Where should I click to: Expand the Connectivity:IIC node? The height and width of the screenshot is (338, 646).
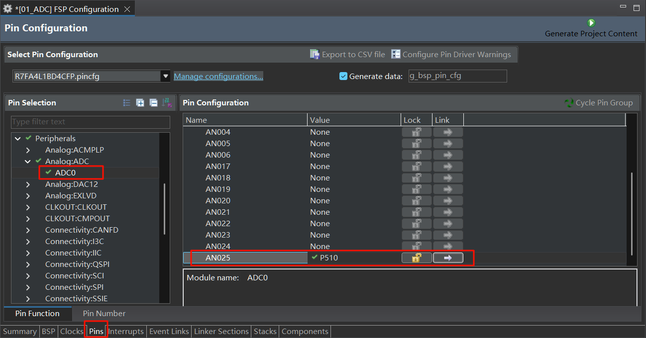[28, 253]
